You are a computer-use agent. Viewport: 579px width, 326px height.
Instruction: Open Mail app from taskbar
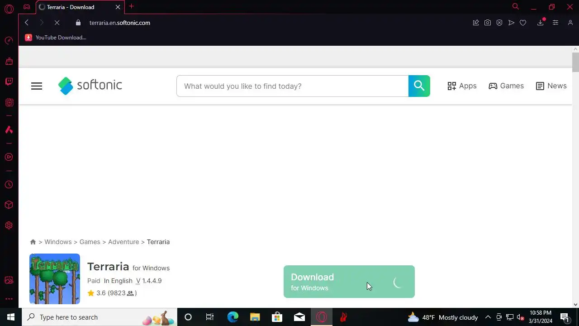(x=299, y=317)
